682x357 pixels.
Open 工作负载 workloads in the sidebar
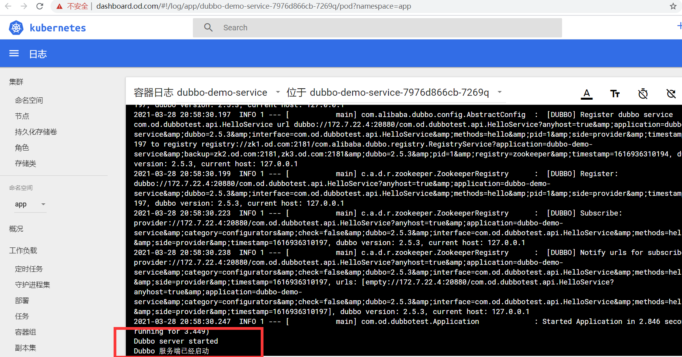(23, 250)
